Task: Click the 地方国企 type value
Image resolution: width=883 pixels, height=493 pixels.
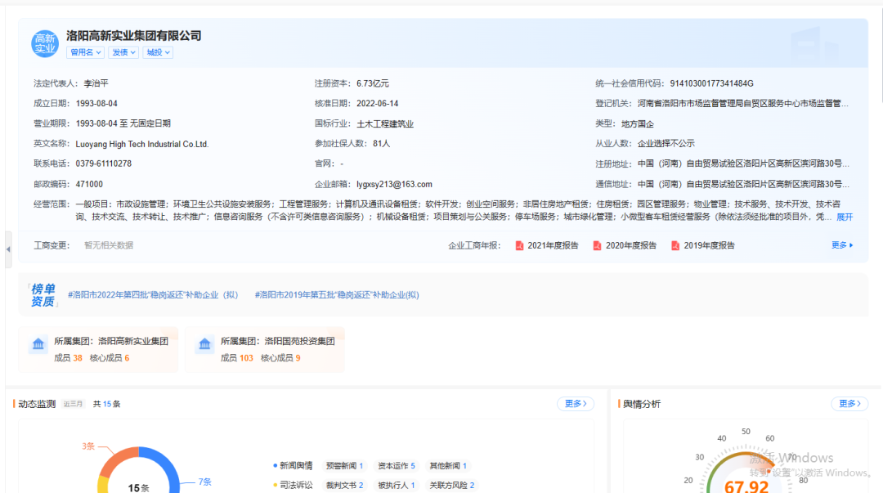Action: [637, 124]
